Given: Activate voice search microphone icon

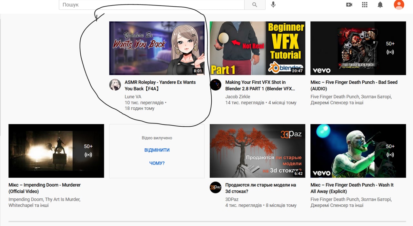Looking at the screenshot, I should (273, 5).
